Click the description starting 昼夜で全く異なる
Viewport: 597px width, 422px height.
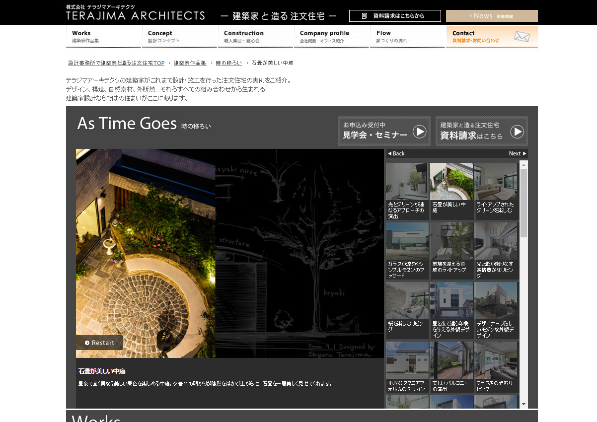tap(205, 384)
